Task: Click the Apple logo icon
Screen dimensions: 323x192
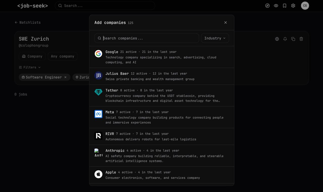Action: (x=98, y=174)
